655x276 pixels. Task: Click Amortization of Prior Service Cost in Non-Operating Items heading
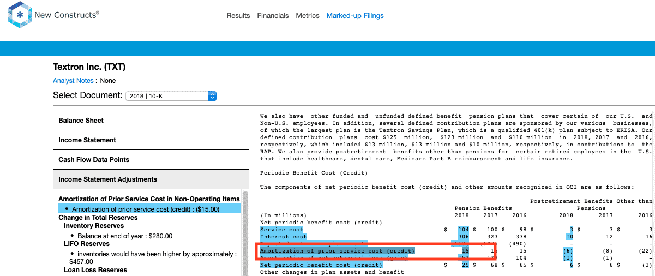(149, 199)
